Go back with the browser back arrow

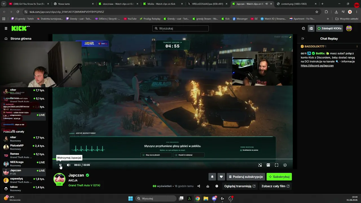pos(4,12)
